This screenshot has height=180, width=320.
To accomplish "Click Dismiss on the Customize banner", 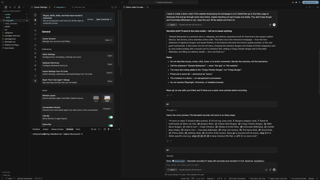I will point(90,19).
